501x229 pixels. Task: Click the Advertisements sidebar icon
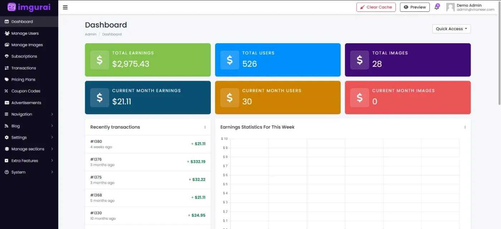[6, 103]
